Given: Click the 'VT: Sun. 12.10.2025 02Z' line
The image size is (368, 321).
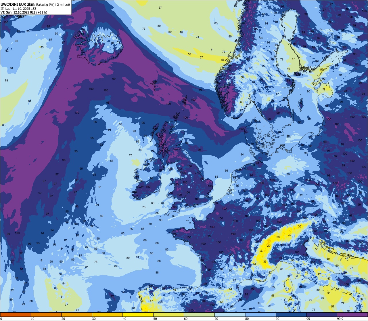Looking at the screenshot, I should [x=18, y=12].
